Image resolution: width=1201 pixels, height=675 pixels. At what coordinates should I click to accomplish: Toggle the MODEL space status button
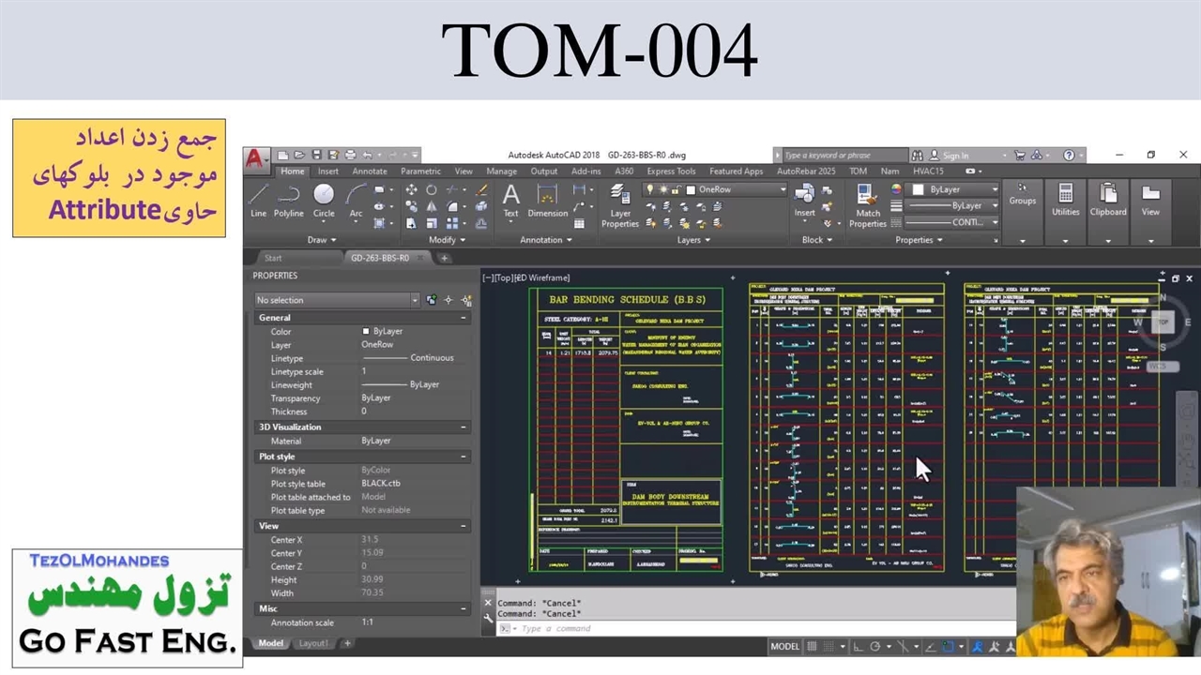pyautogui.click(x=784, y=646)
